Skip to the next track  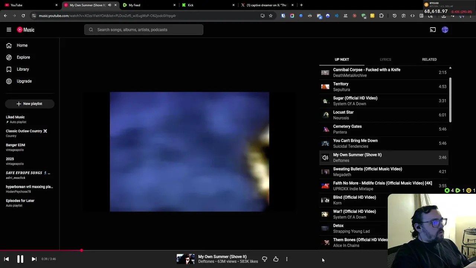click(34, 259)
